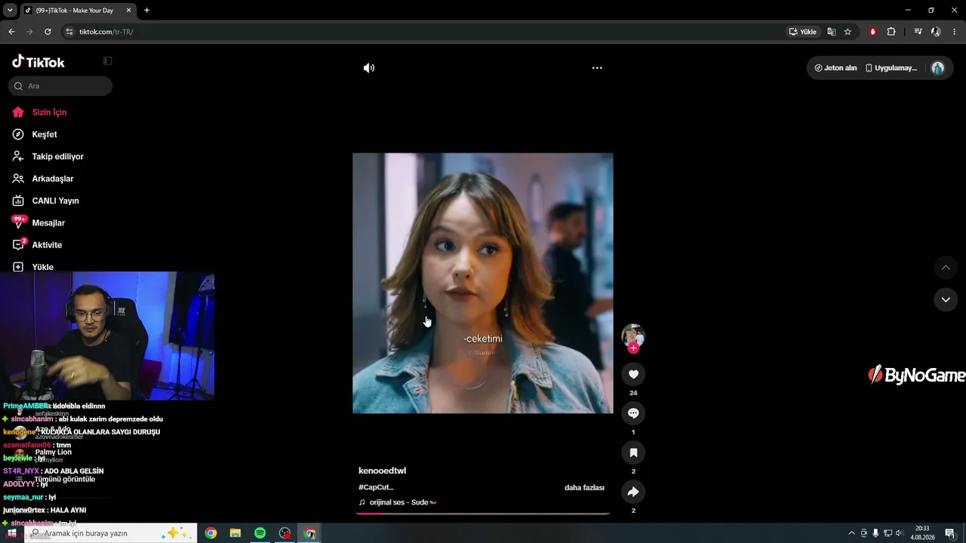The image size is (966, 543).
Task: Seek within the video progress bar
Action: coord(483,514)
